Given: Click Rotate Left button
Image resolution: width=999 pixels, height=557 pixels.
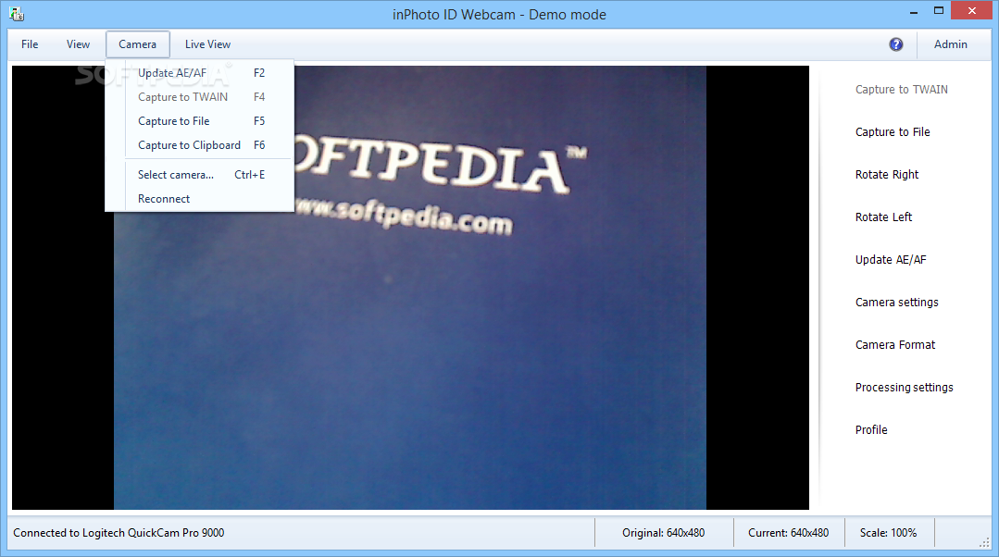Looking at the screenshot, I should (x=883, y=217).
